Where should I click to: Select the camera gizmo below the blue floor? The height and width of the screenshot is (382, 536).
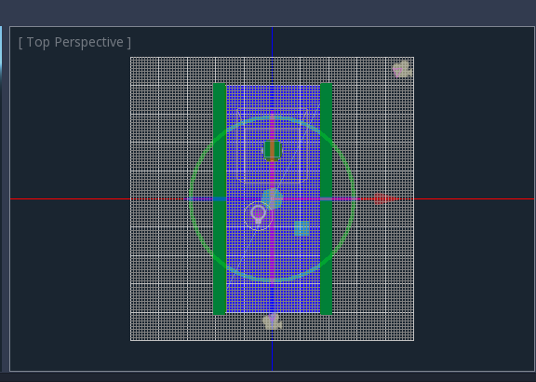pos(272,321)
